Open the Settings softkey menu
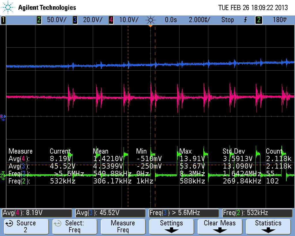Image resolution: width=295 pixels, height=236 pixels. tap(171, 227)
